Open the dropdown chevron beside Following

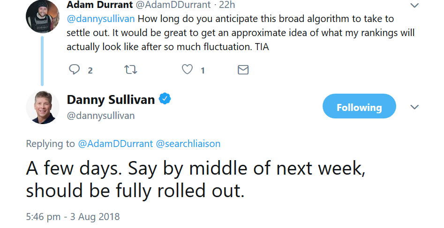click(x=414, y=107)
